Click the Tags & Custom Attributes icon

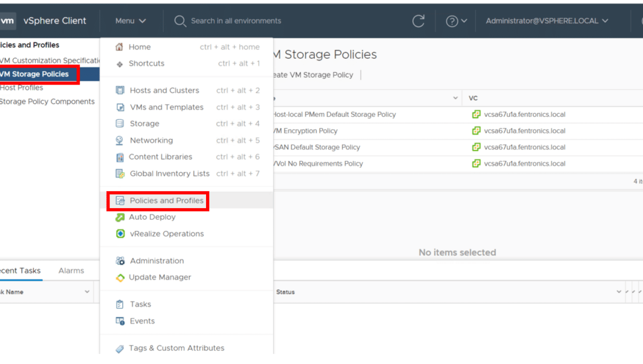point(120,349)
